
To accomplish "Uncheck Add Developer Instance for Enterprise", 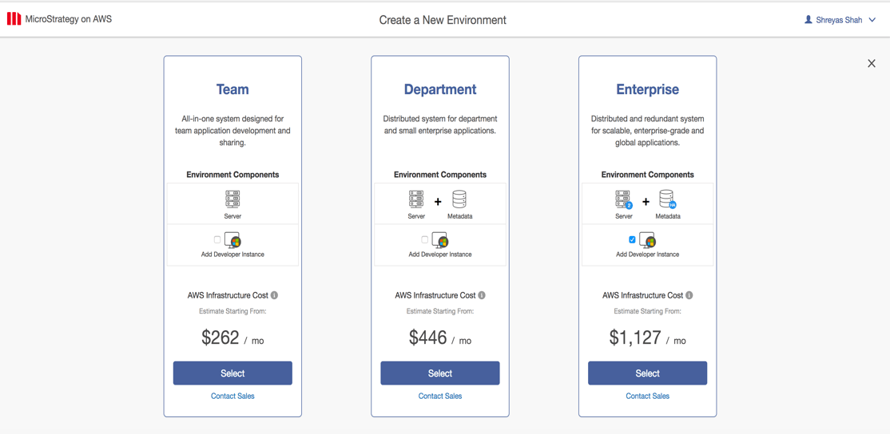I will tap(632, 239).
